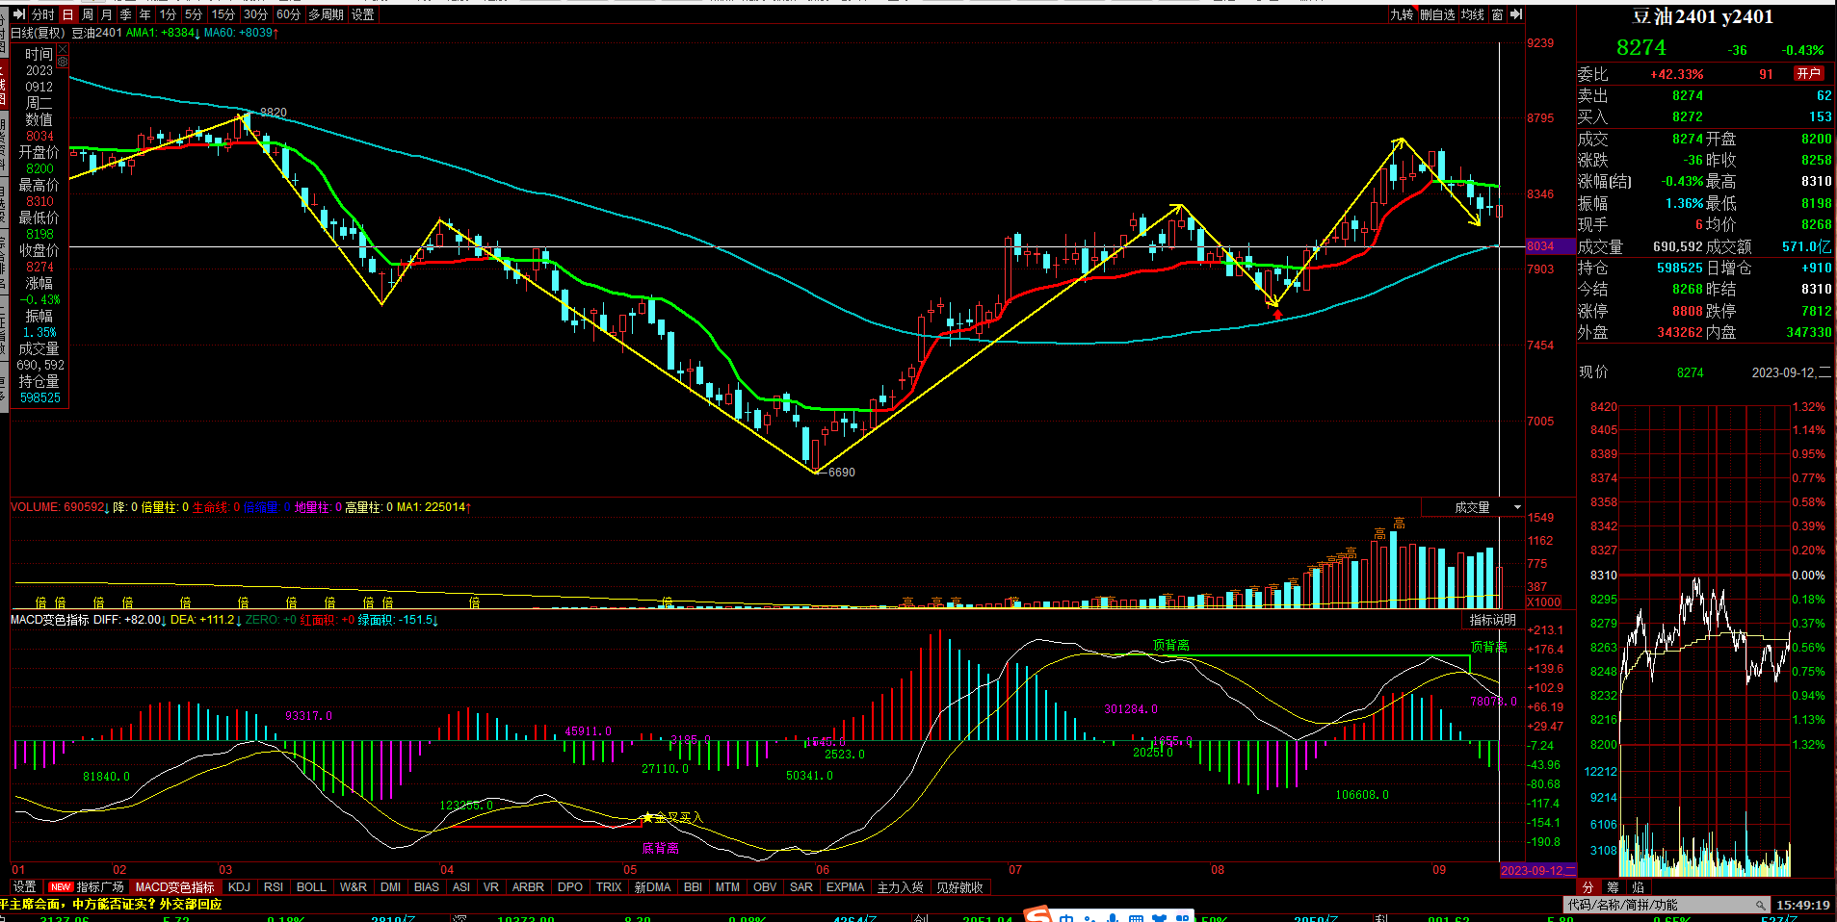
Task: Click the search magnifier in code box
Action: point(1760,906)
